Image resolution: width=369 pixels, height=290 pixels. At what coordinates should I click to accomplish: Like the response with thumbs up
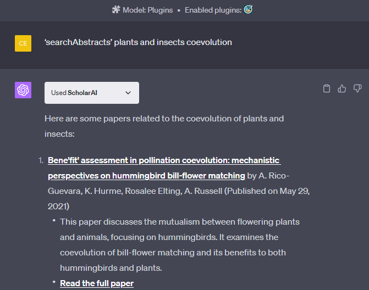pyautogui.click(x=342, y=88)
